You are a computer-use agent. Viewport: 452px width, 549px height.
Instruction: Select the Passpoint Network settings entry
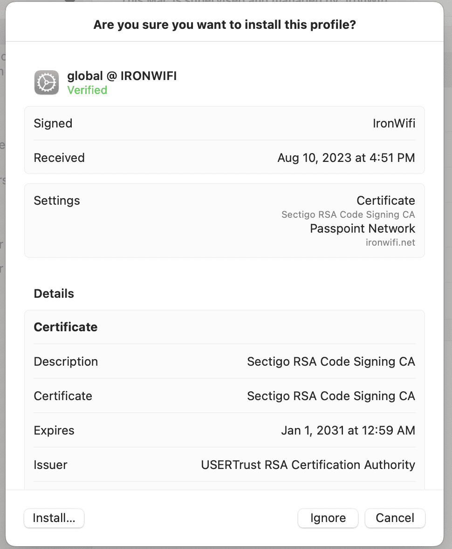pos(362,228)
